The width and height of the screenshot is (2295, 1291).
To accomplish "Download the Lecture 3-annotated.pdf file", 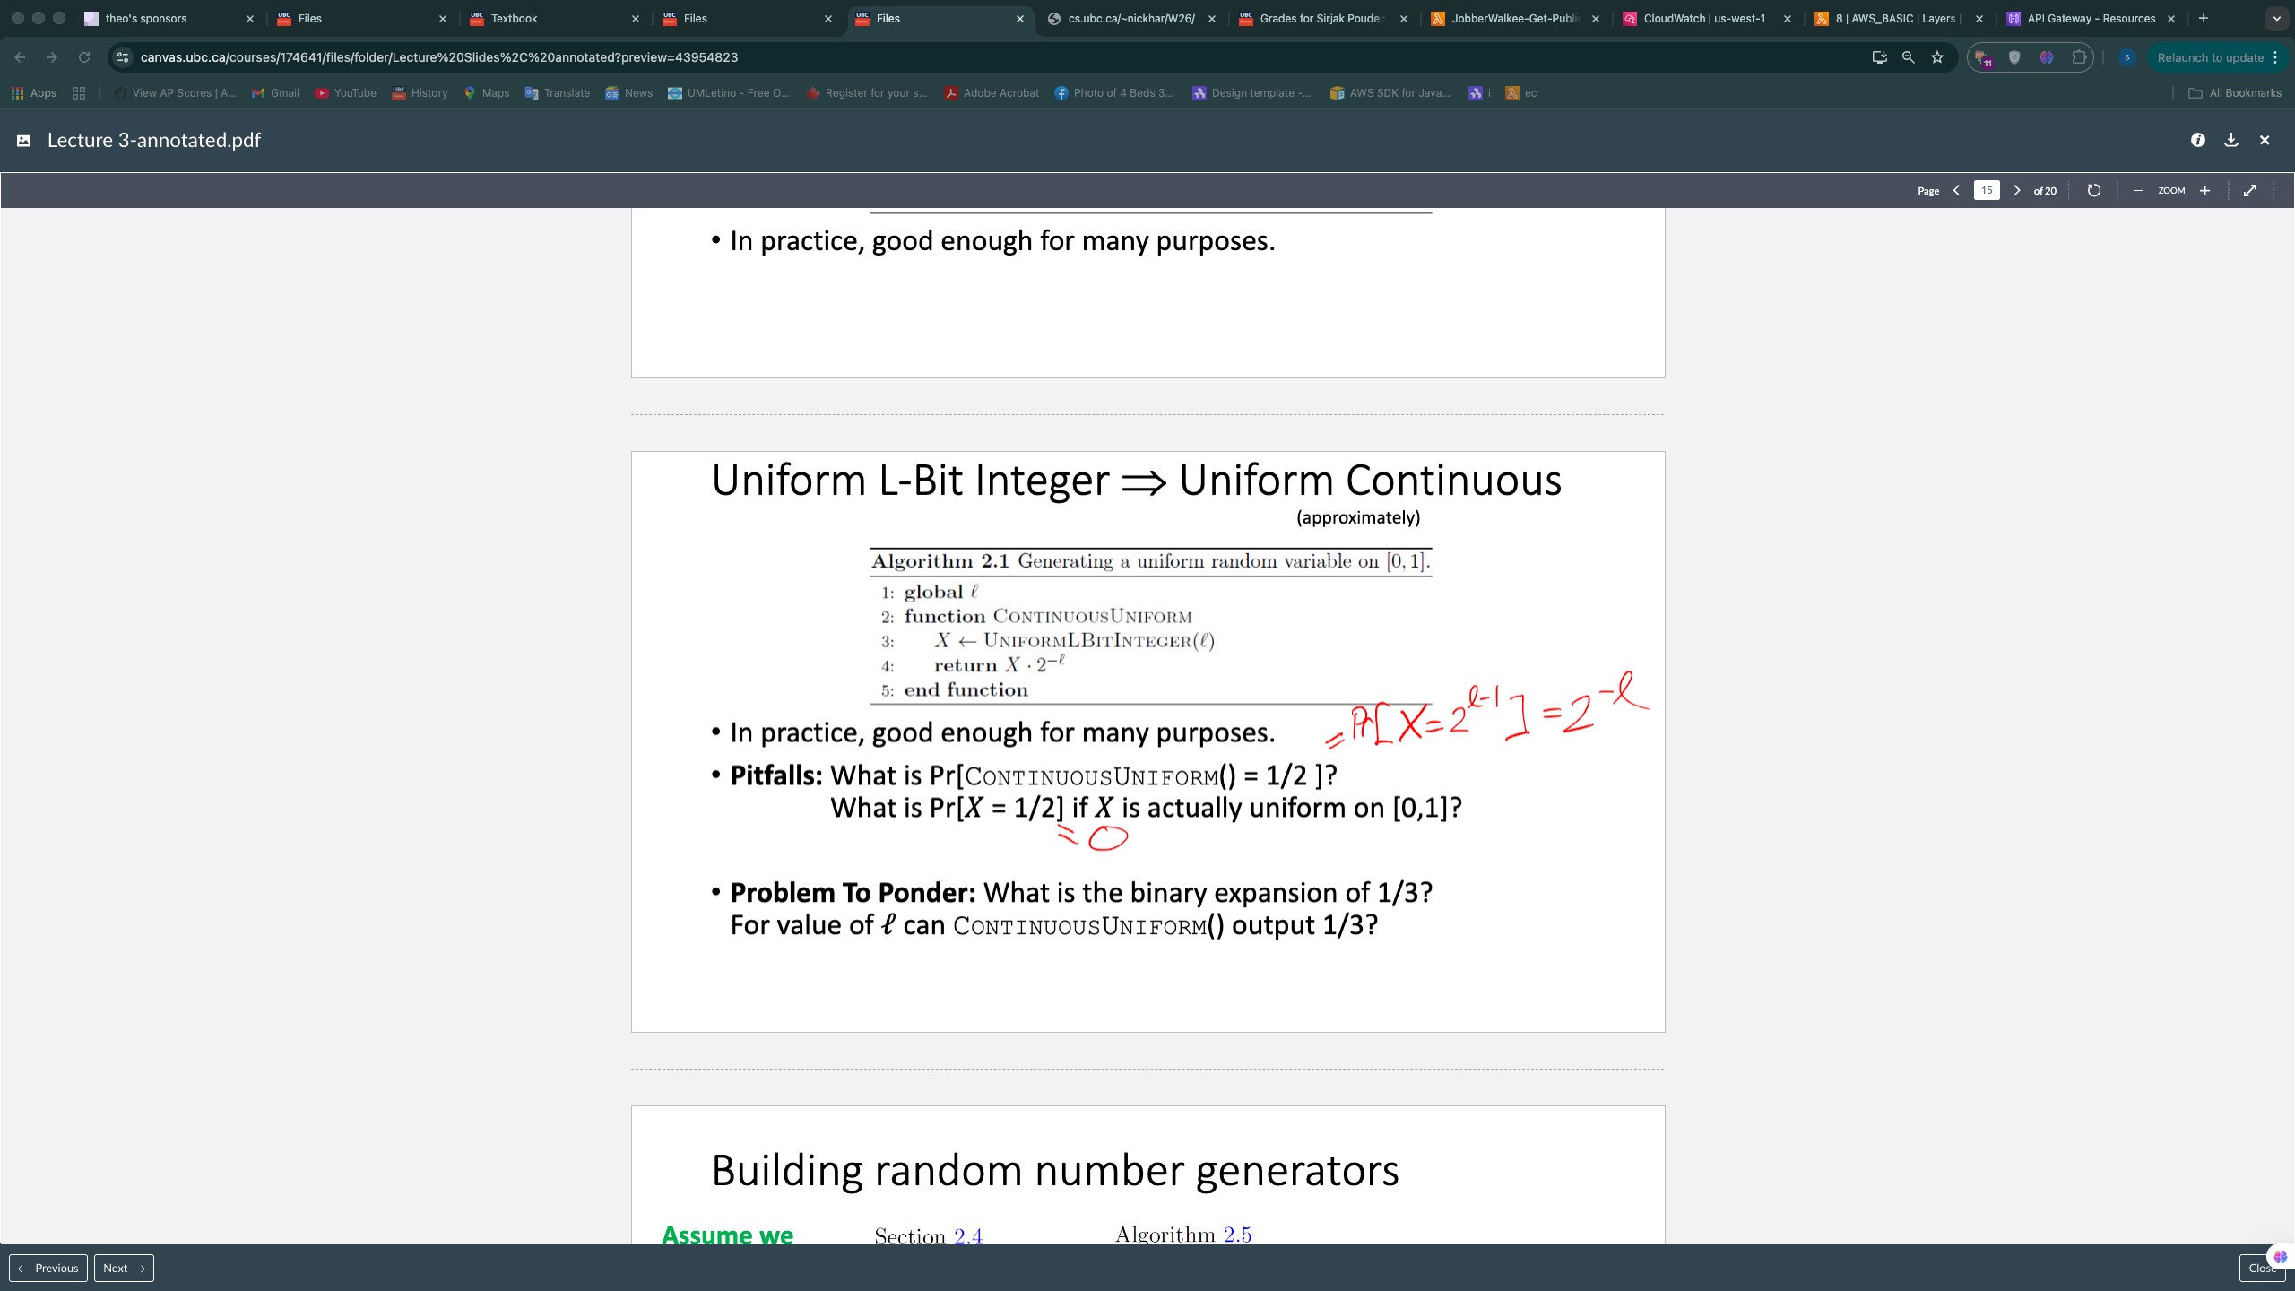I will click(x=2231, y=140).
